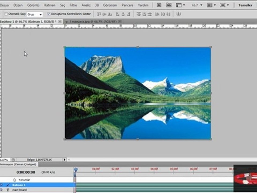Select the Katman 1 timeline layer

[x=38, y=185]
